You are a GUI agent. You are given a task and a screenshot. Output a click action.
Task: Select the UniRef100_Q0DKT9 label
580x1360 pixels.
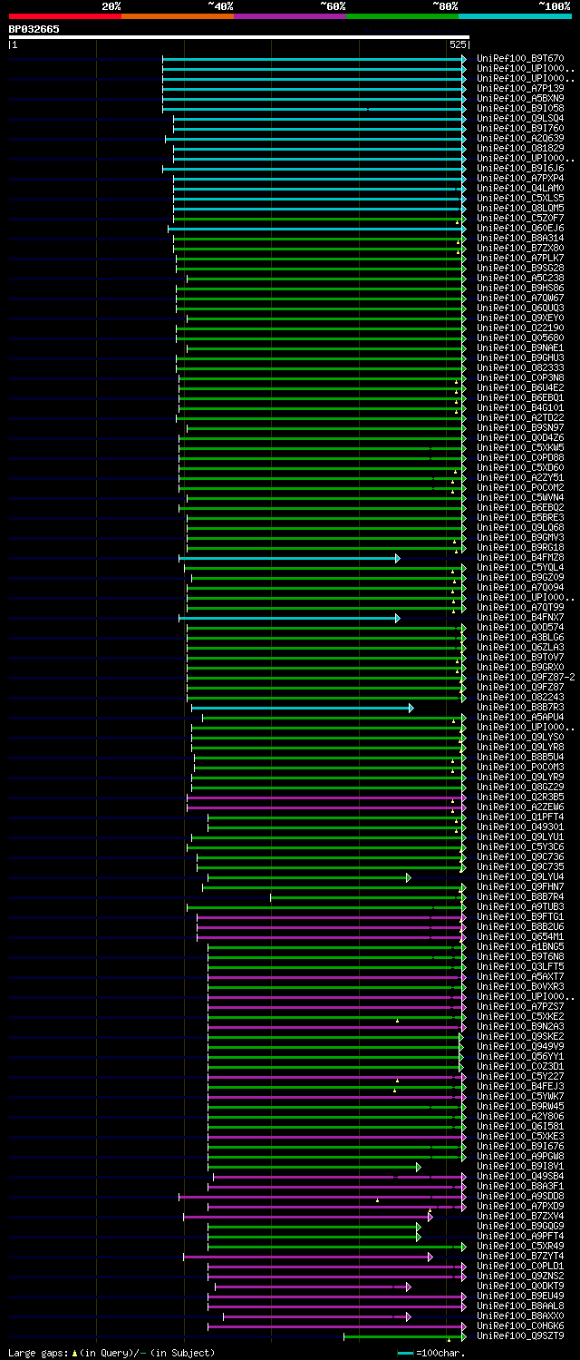tap(521, 1287)
